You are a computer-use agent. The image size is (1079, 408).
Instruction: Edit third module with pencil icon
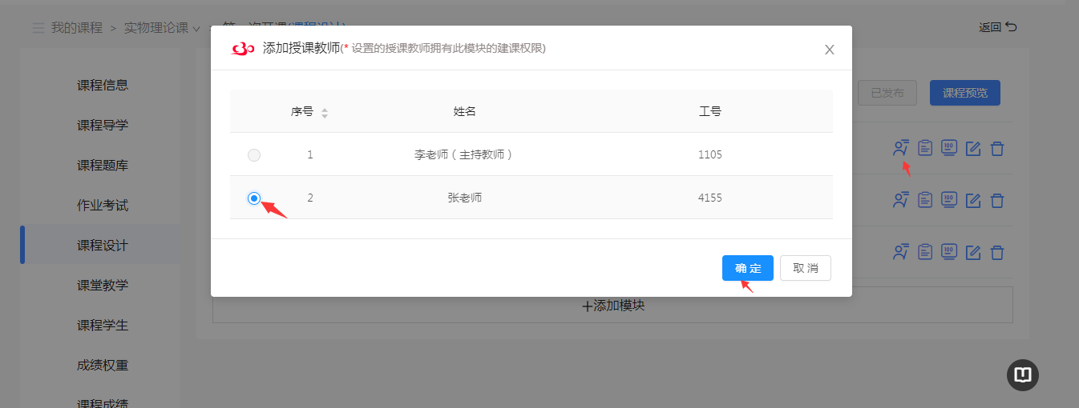coord(973,252)
